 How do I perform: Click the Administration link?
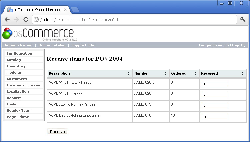(18, 45)
